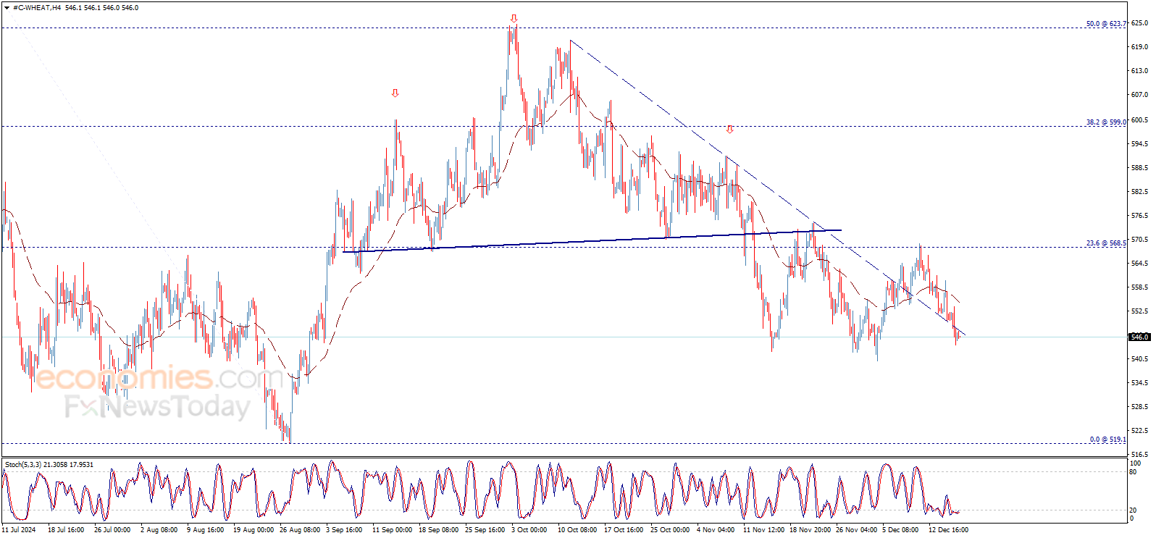Image resolution: width=1156 pixels, height=538 pixels.
Task: Click price axis value 564.5
Action: [x=1139, y=264]
